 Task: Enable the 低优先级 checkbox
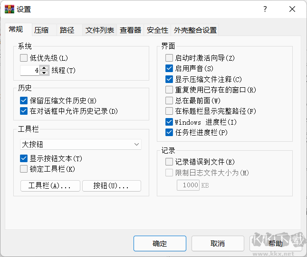(24, 58)
